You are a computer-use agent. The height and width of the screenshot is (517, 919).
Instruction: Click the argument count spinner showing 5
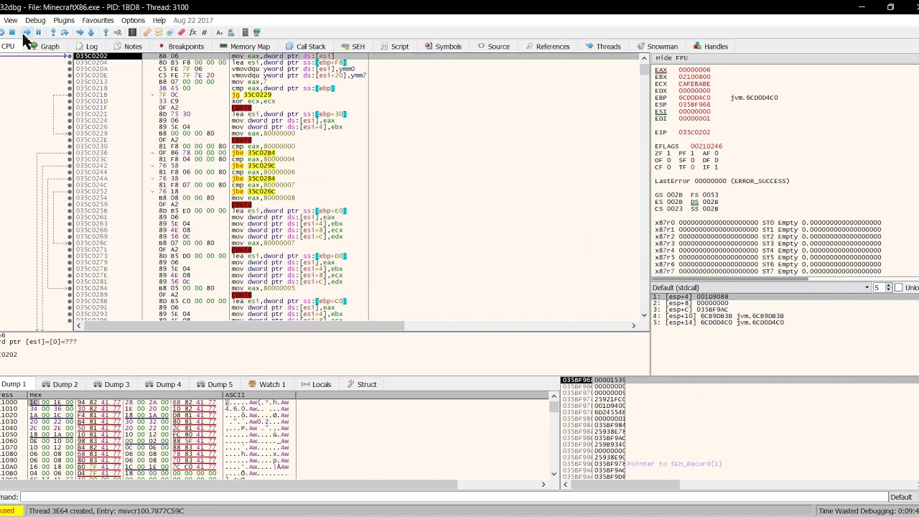(882, 288)
